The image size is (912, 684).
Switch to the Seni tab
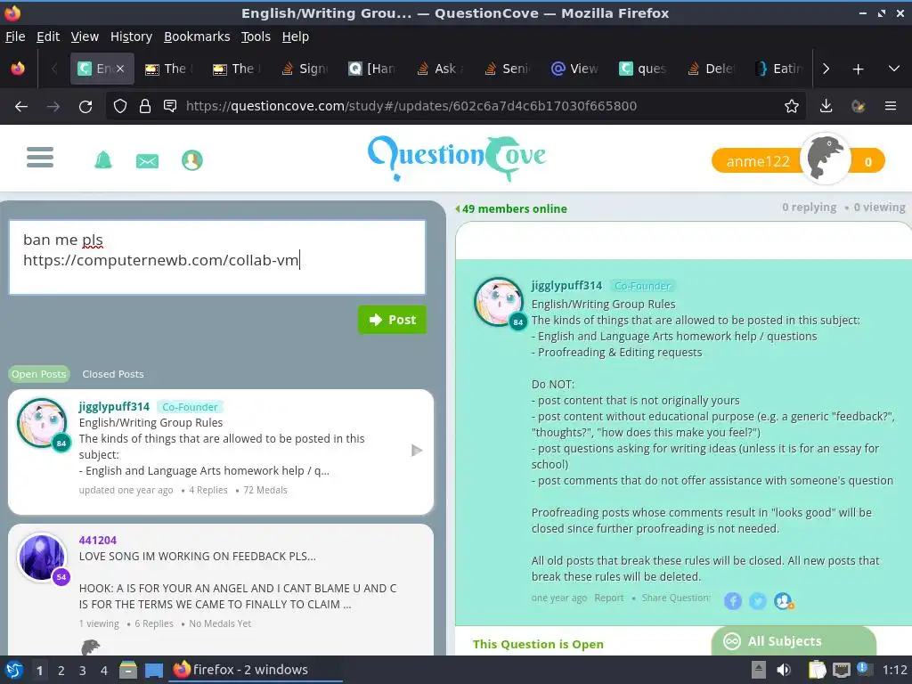pyautogui.click(x=509, y=69)
